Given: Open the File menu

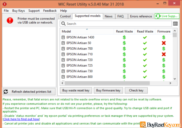Looking at the screenshot, I should point(6,11).
